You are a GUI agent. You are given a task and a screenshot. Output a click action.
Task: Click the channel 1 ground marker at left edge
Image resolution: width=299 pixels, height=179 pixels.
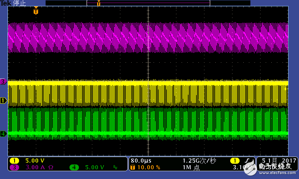(x=3, y=100)
